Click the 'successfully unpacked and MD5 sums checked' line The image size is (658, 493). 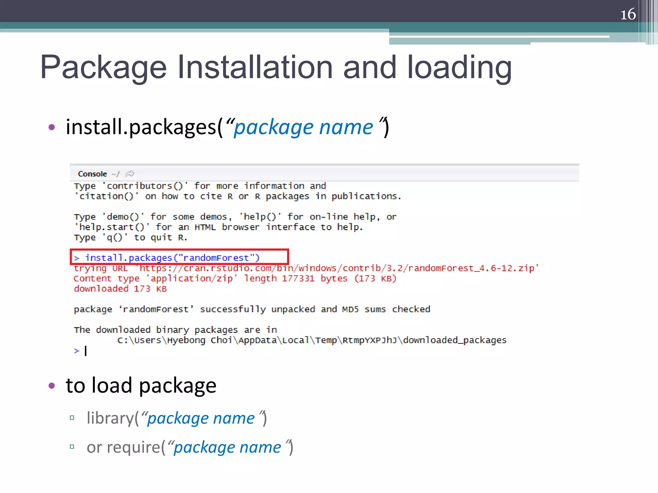tap(252, 309)
